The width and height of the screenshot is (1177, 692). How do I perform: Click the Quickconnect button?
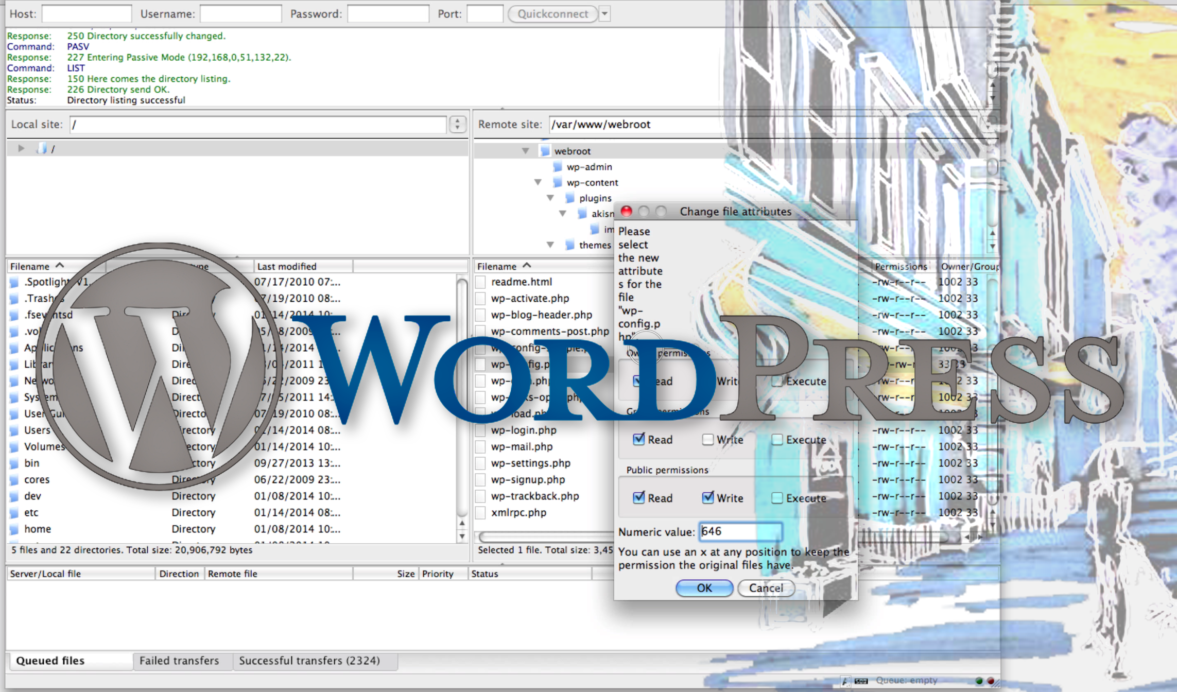(552, 14)
